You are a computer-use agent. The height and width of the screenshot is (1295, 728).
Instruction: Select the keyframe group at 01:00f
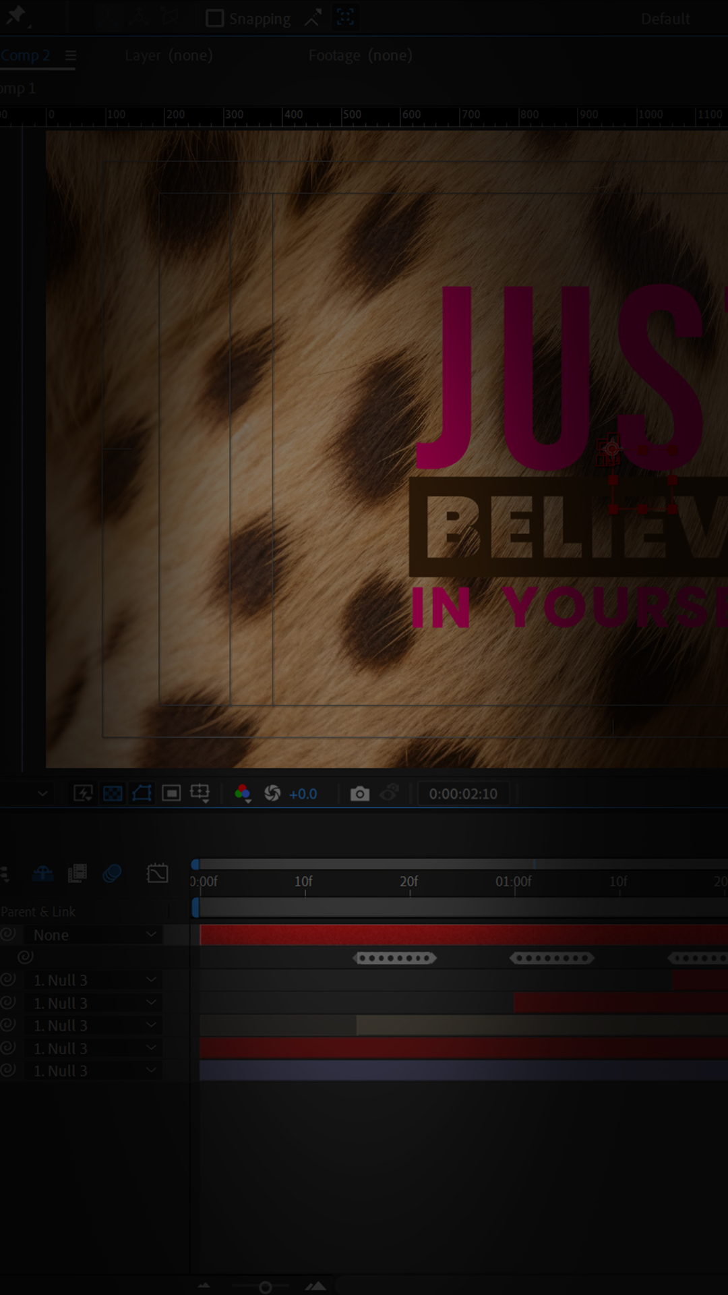coord(552,958)
